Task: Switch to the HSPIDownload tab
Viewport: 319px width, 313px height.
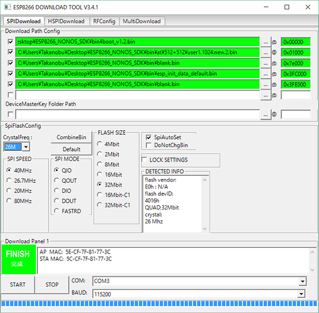Action: tap(66, 21)
